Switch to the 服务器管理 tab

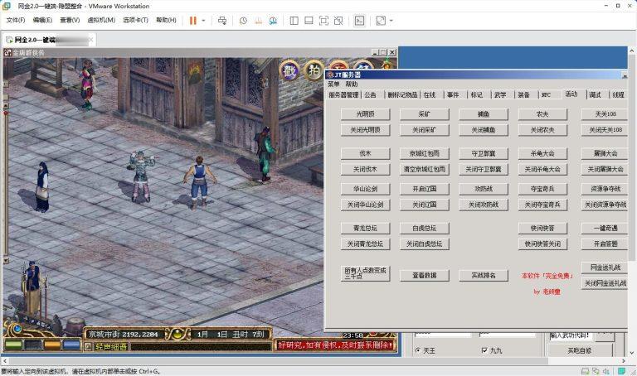tap(343, 94)
